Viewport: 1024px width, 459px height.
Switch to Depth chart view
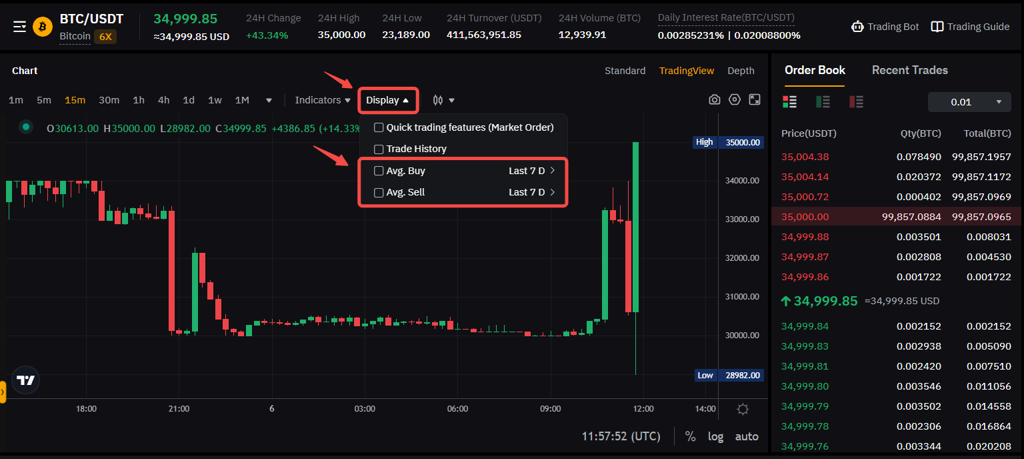(x=741, y=71)
